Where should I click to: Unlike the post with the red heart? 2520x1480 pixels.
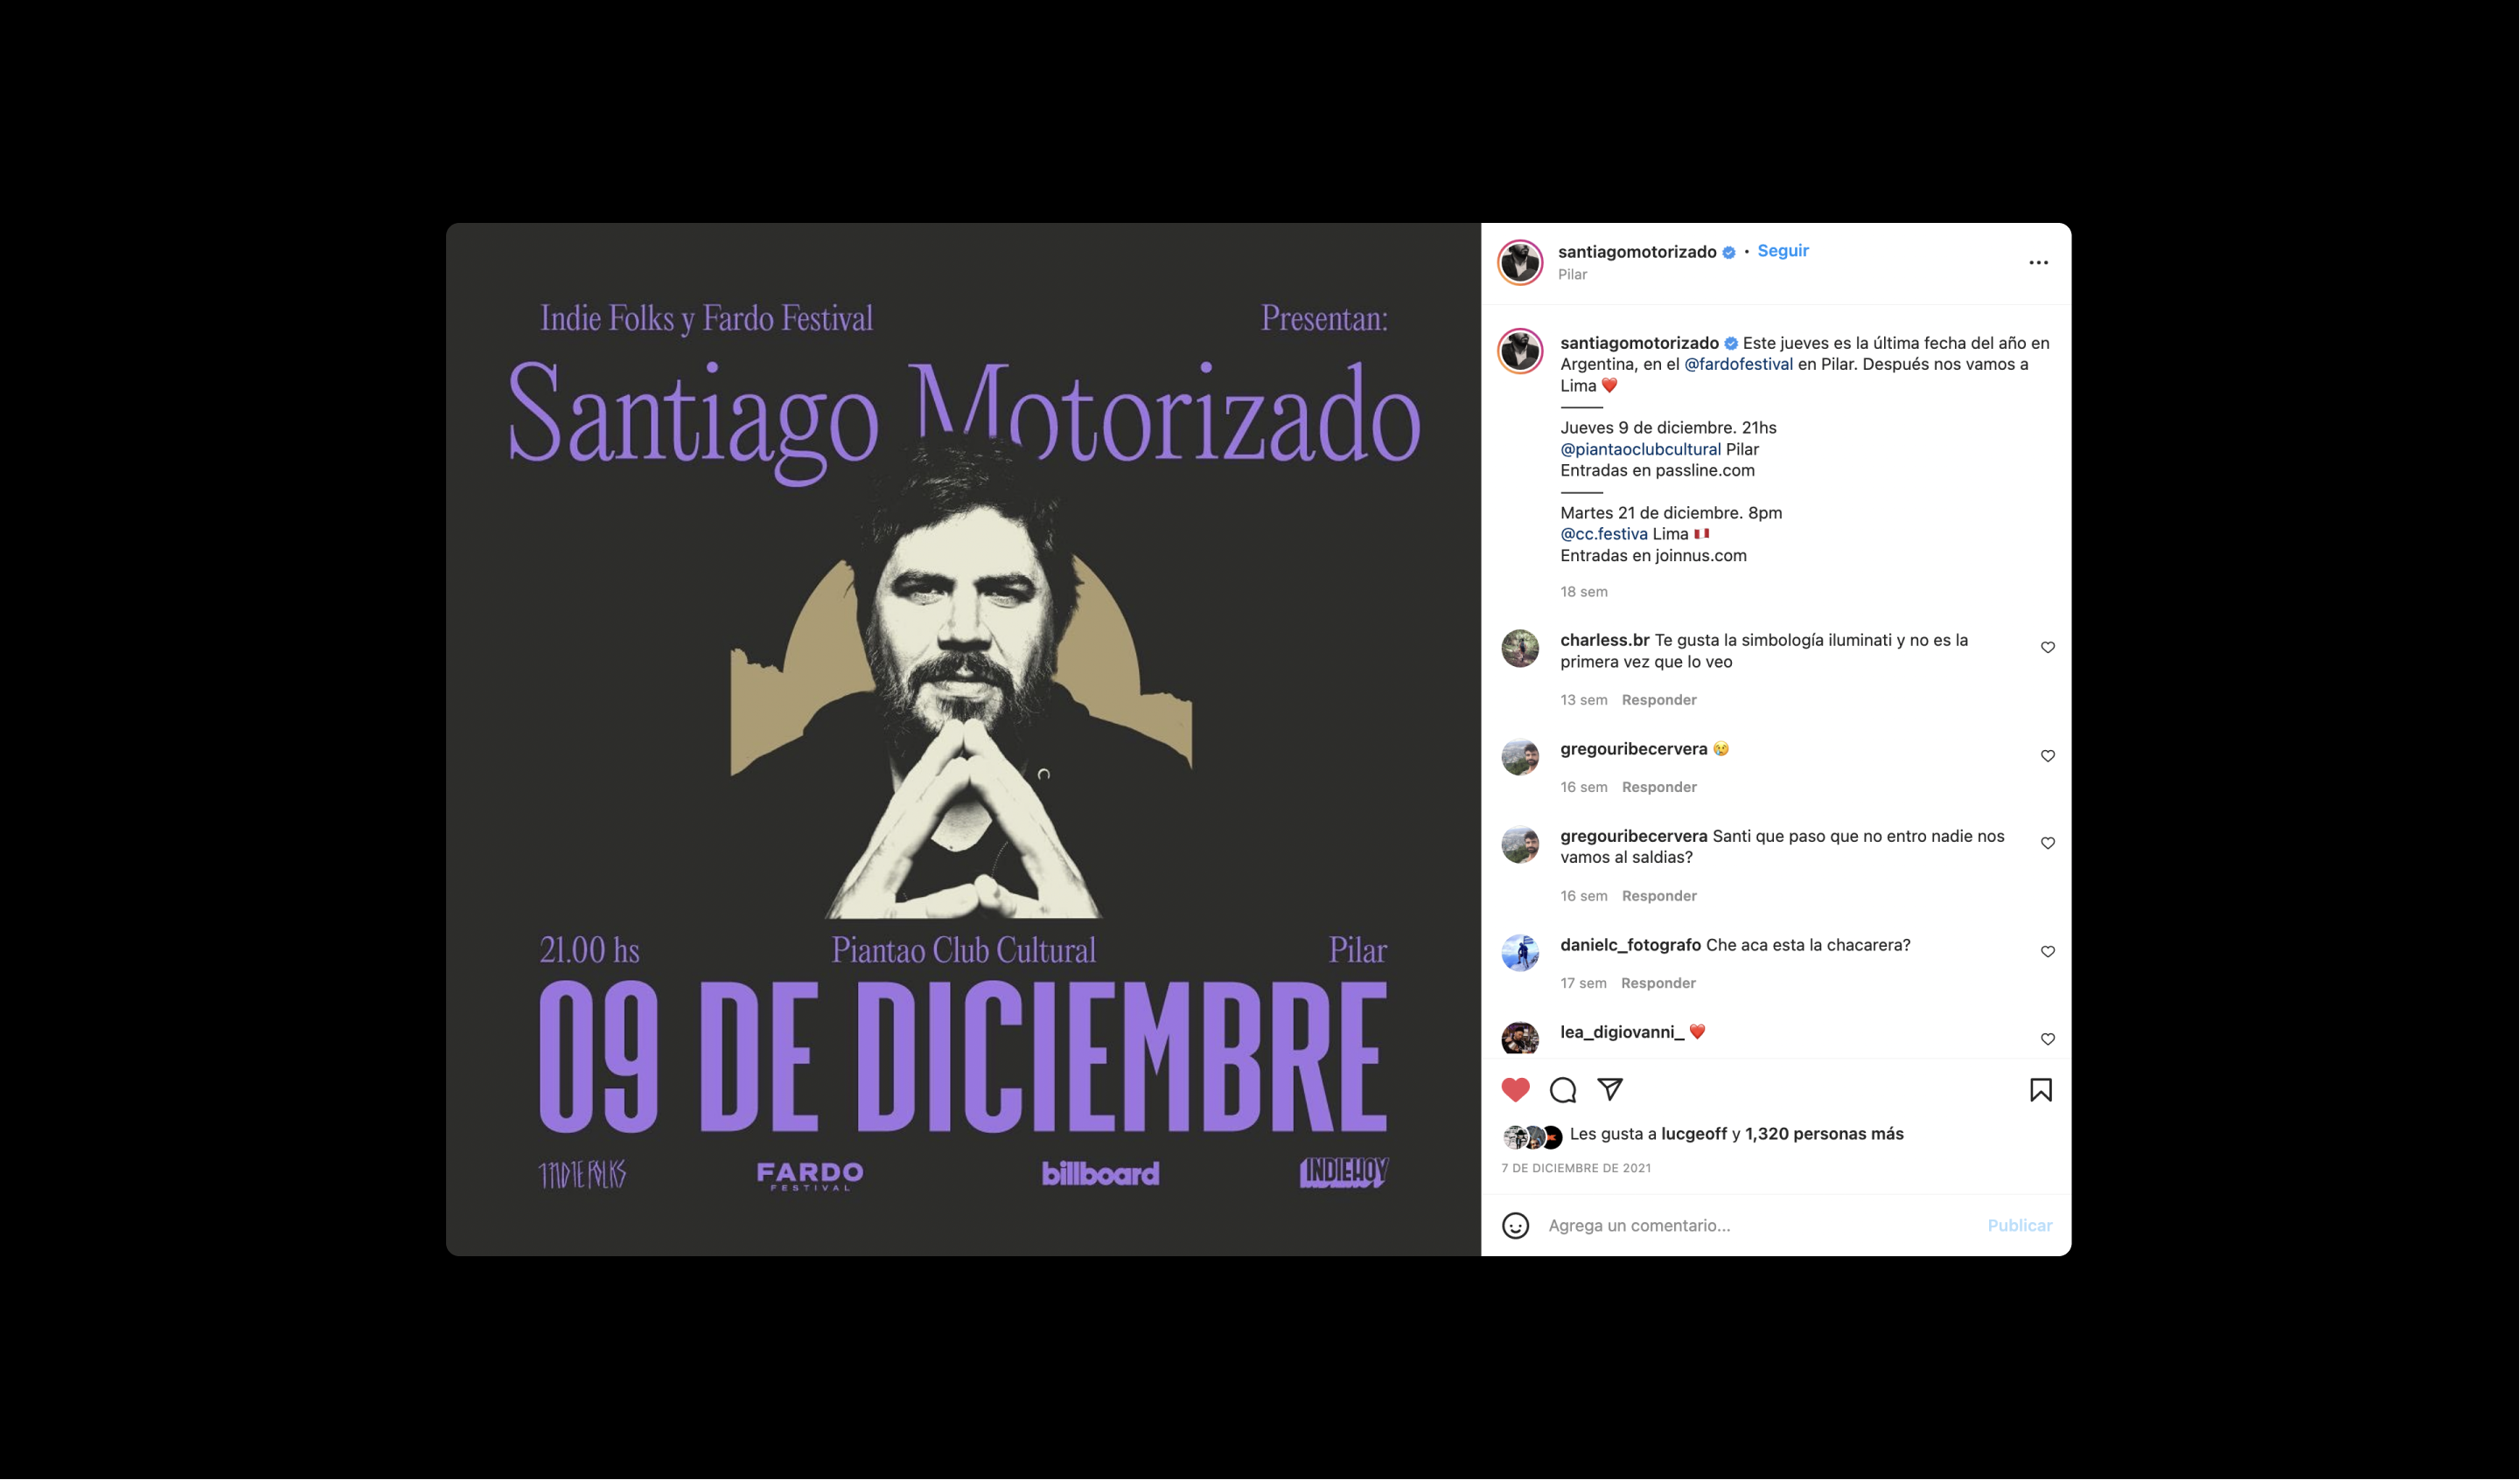pos(1515,1089)
